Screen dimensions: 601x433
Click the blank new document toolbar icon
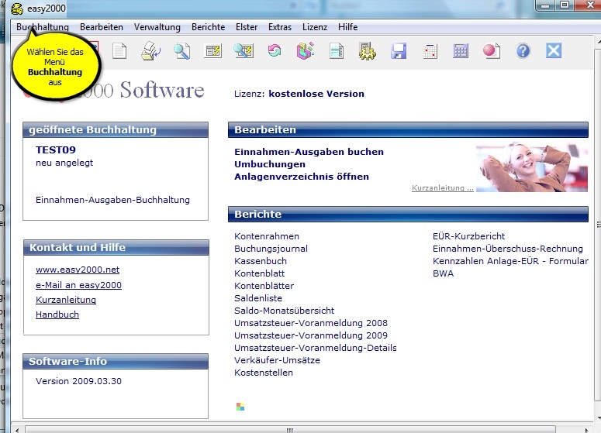(119, 51)
